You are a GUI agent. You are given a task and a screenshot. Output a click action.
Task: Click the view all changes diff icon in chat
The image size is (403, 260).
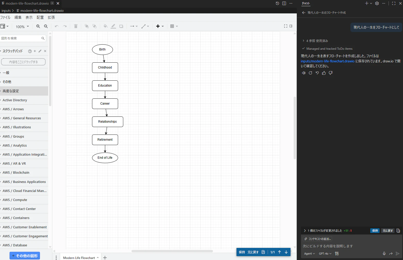pyautogui.click(x=398, y=231)
